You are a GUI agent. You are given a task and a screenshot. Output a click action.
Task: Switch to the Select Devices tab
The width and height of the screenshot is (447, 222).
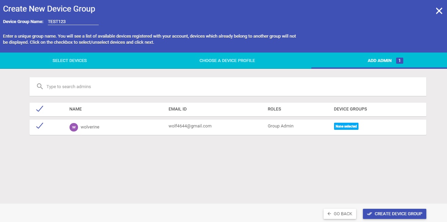[x=70, y=61]
